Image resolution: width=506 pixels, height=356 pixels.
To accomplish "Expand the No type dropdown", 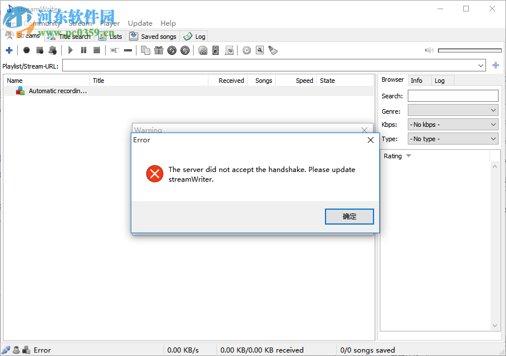I will (453, 138).
